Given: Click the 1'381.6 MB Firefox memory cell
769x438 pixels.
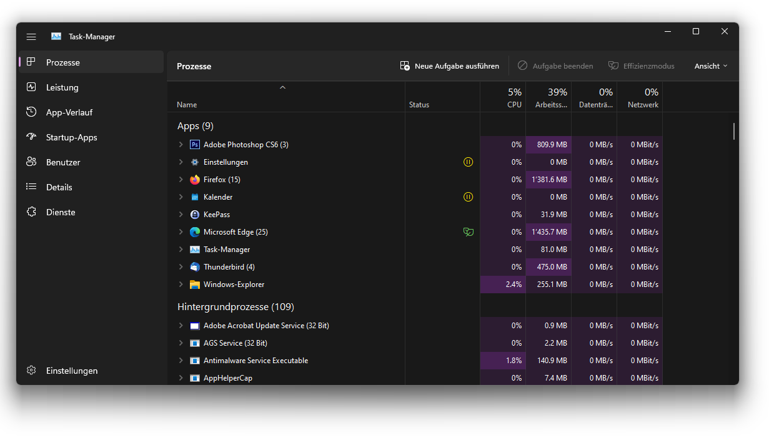Looking at the screenshot, I should point(548,180).
